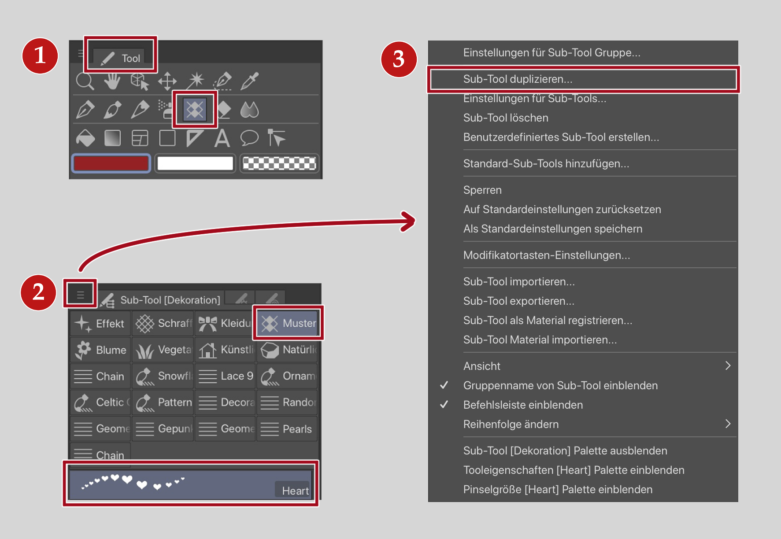Screen dimensions: 781x539
Task: Expand the Ansicht submenu
Action: 583,366
